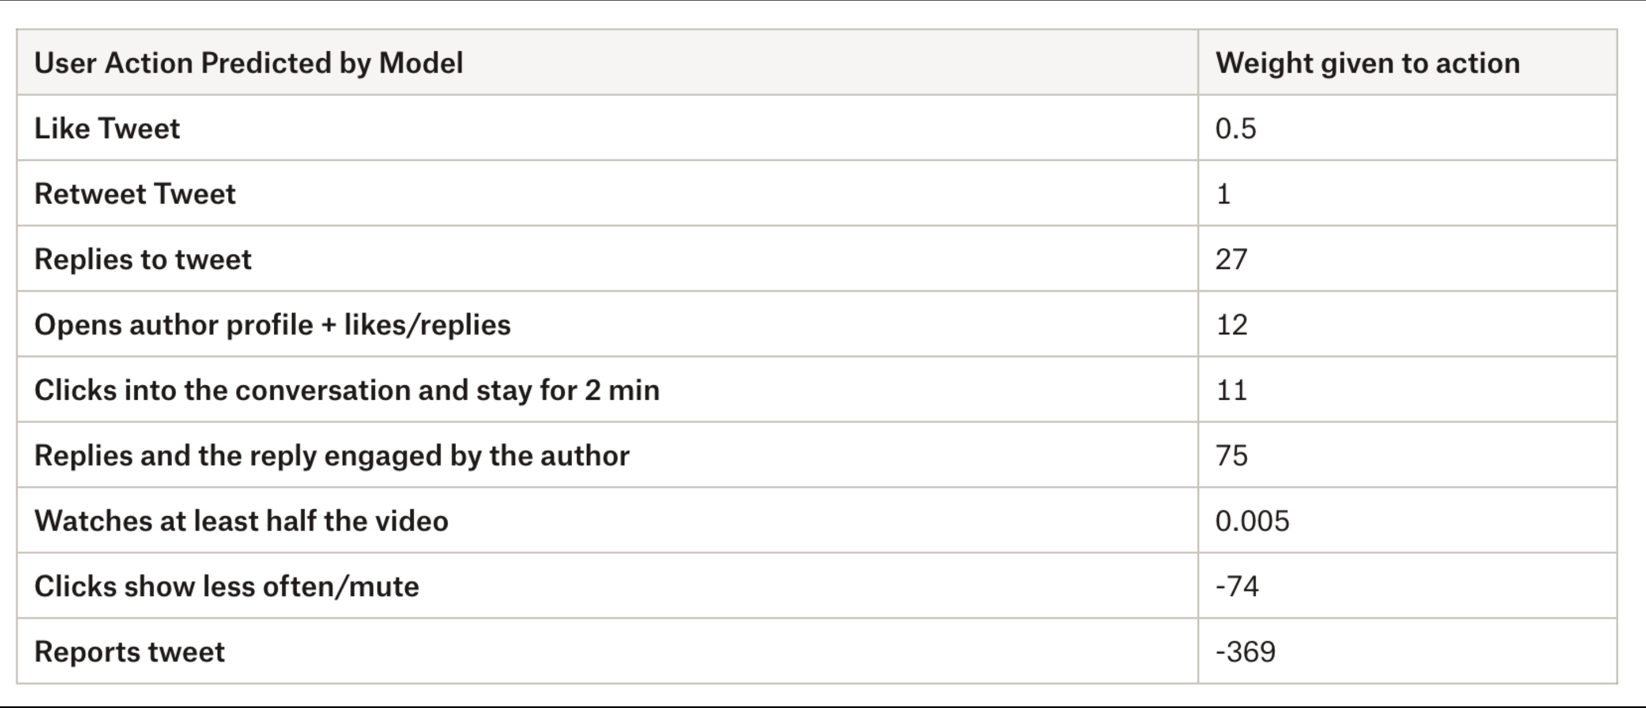Select the -74 weight value
The width and height of the screenshot is (1646, 708).
click(1236, 586)
